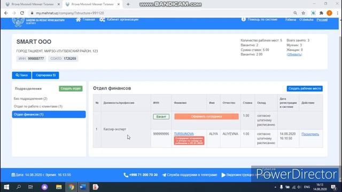Click СОАТО 1726269 badge
This screenshot has width=342, height=192.
pyautogui.click(x=63, y=59)
